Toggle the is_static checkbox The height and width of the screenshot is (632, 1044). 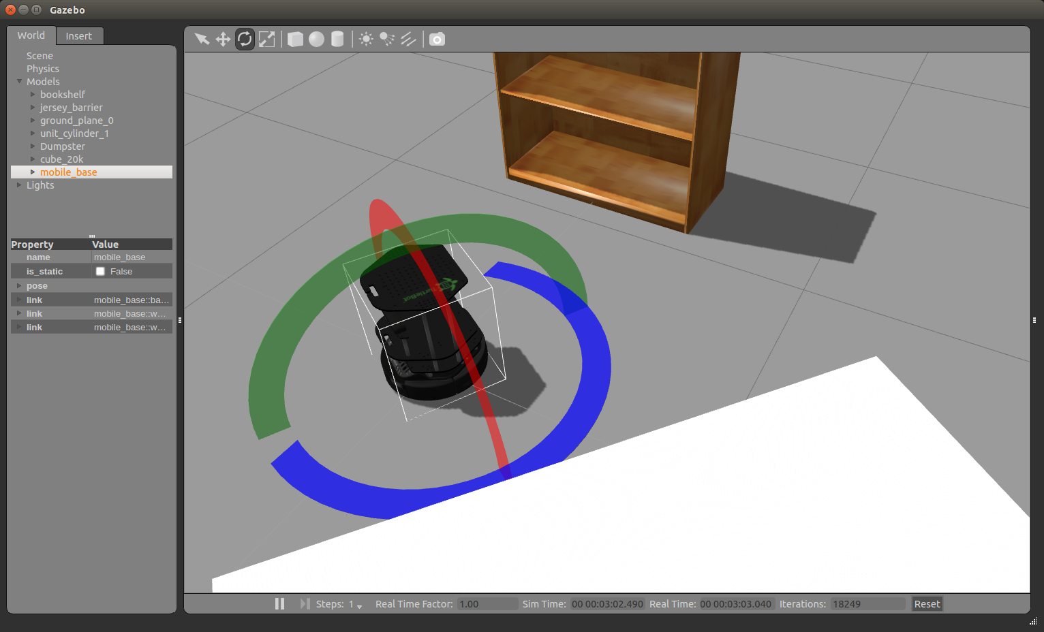click(100, 271)
